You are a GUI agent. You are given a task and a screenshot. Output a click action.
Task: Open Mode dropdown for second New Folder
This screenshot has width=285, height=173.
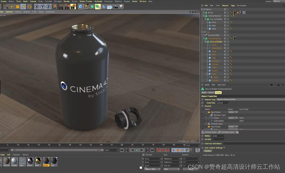233,126
